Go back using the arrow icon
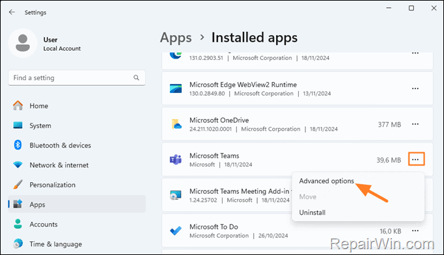 [x=12, y=12]
